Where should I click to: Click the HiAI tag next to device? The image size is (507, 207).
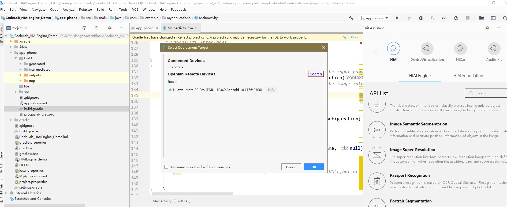point(271,90)
